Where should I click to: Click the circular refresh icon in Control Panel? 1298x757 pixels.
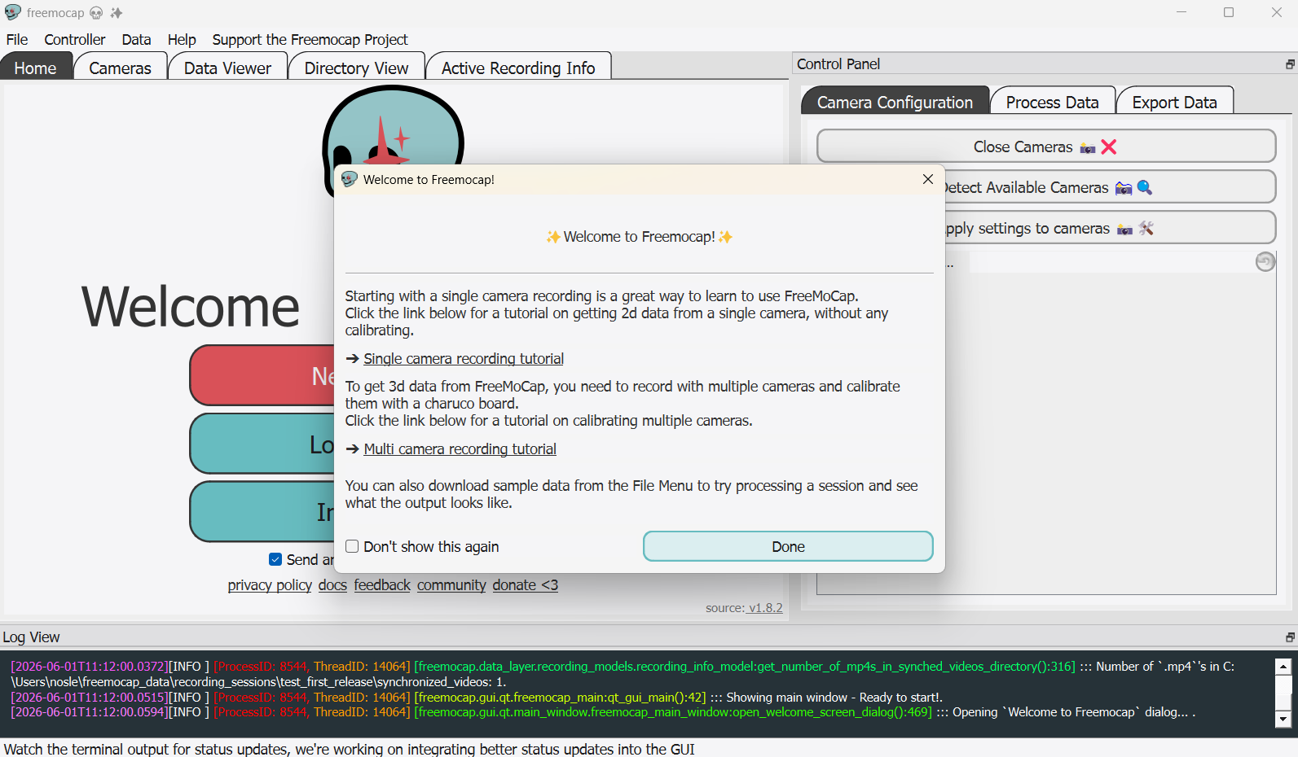(x=1265, y=261)
